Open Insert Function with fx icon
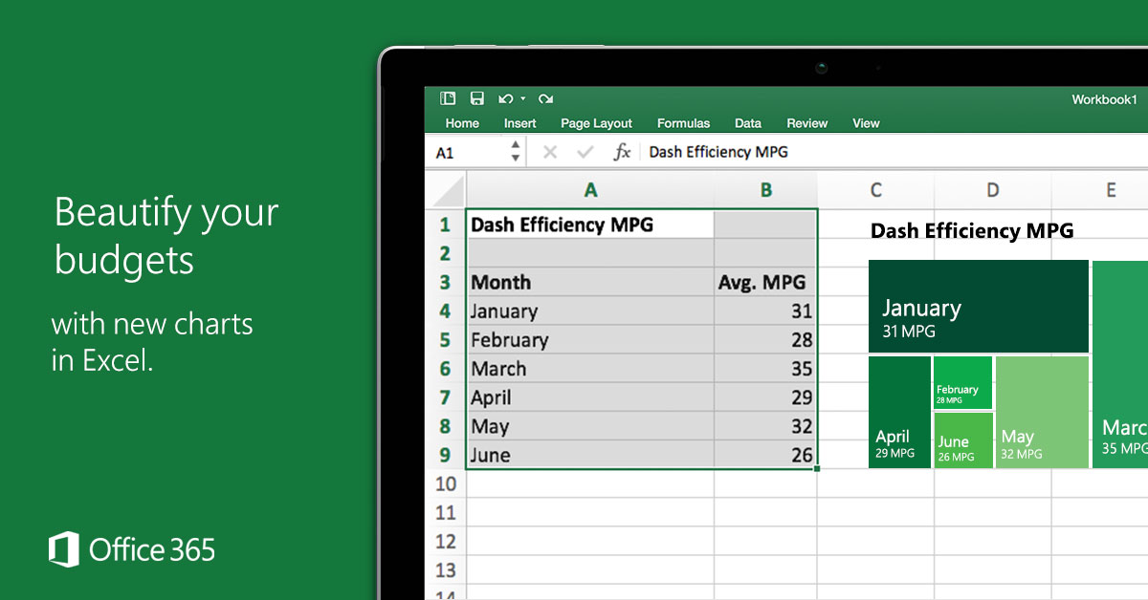The width and height of the screenshot is (1148, 600). click(x=622, y=152)
